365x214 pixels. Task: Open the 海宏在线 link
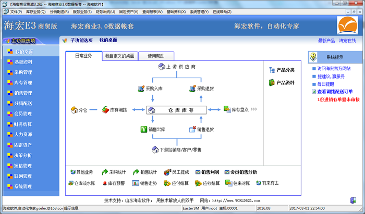pyautogui.click(x=347, y=41)
